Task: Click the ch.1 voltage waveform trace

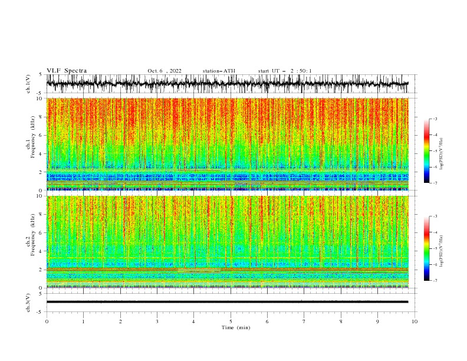Action: coord(227,84)
